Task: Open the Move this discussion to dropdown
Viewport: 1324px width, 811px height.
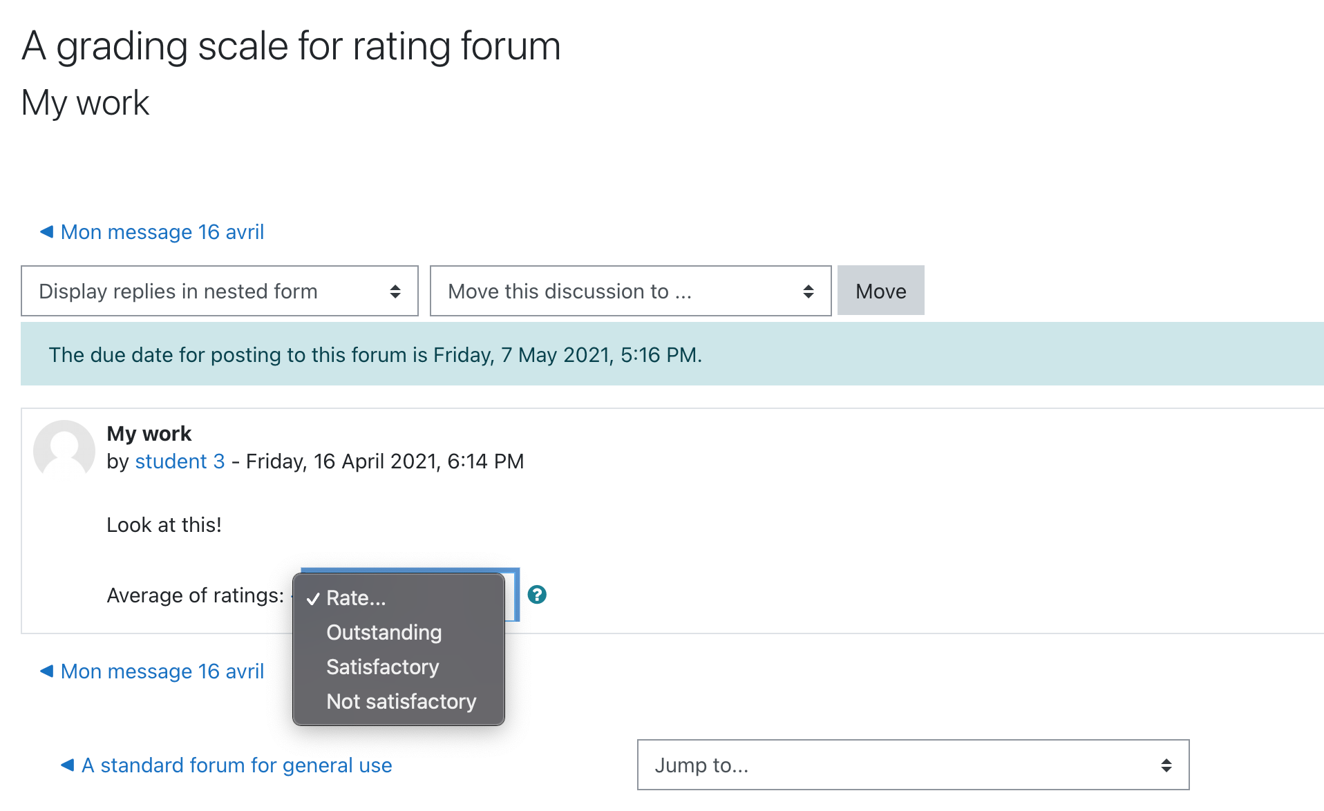Action: point(630,291)
